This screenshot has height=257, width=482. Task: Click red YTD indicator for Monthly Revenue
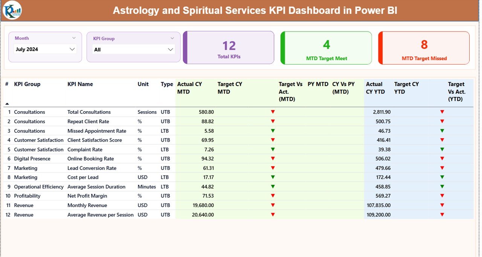pos(442,205)
